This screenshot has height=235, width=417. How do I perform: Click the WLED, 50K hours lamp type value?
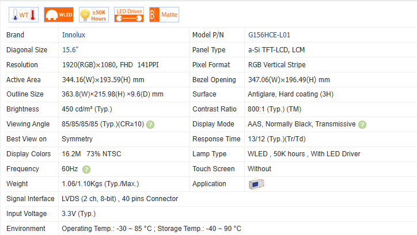pyautogui.click(x=304, y=154)
